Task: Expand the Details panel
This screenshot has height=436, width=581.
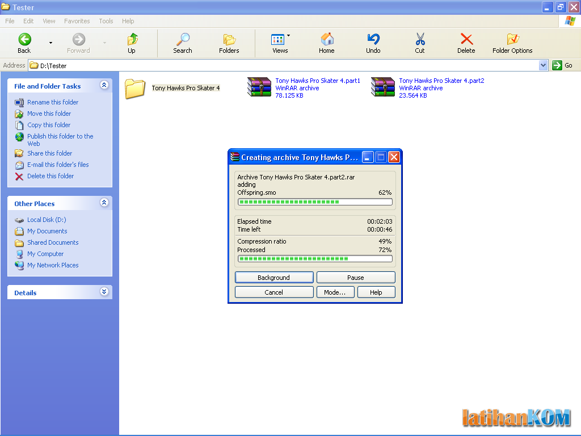Action: coord(104,291)
